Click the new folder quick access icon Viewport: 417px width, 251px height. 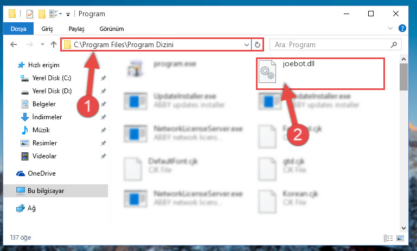(x=42, y=14)
